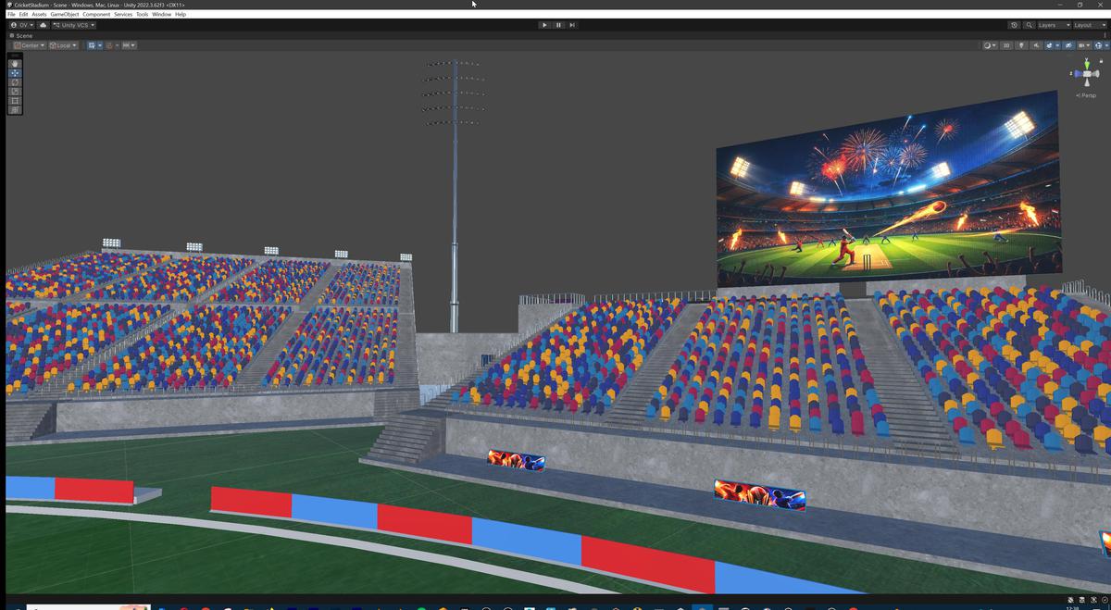This screenshot has height=610, width=1111.
Task: Toggle scene audio mute
Action: coord(1036,45)
